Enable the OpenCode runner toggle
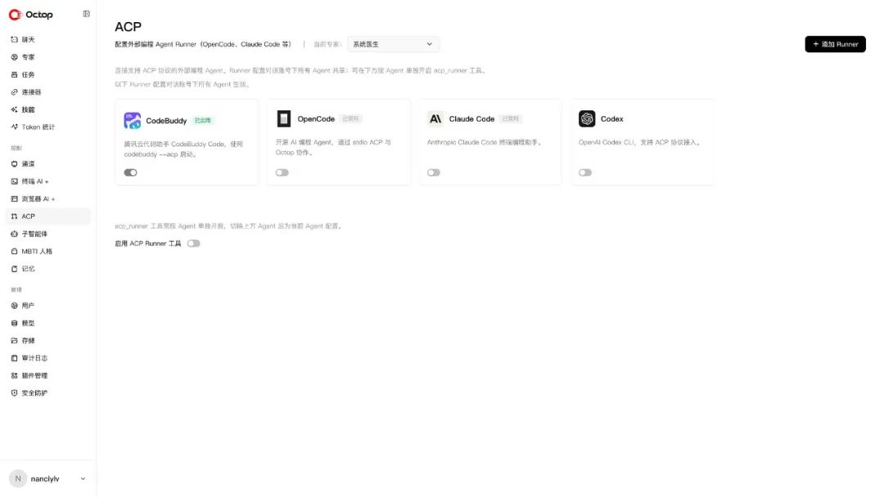The image size is (884, 497). (x=282, y=172)
